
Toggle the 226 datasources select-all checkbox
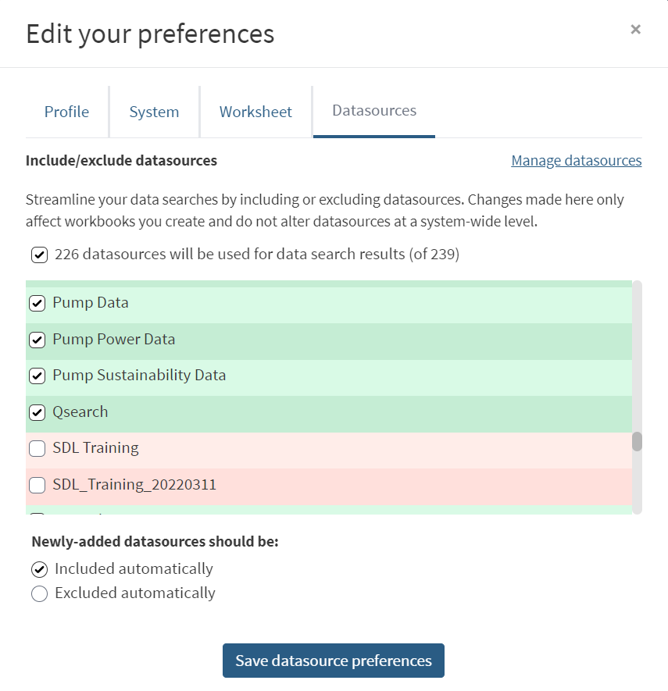(x=38, y=255)
